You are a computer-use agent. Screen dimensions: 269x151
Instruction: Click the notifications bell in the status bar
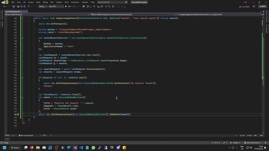265,143
